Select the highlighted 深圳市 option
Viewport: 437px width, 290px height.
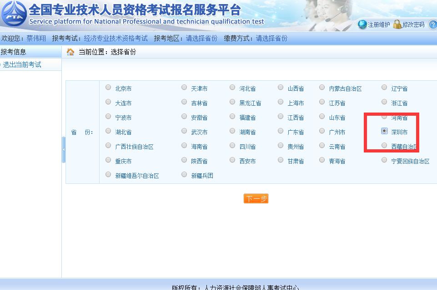[x=384, y=132]
